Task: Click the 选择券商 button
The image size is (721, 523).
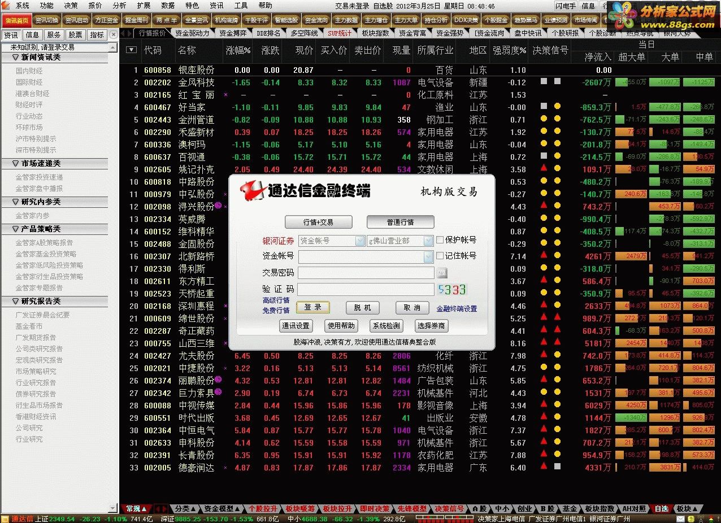Action: pyautogui.click(x=432, y=325)
